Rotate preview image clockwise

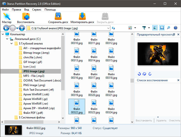(150, 74)
